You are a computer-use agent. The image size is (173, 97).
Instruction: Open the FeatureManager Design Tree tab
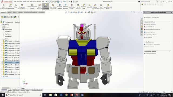(2, 17)
